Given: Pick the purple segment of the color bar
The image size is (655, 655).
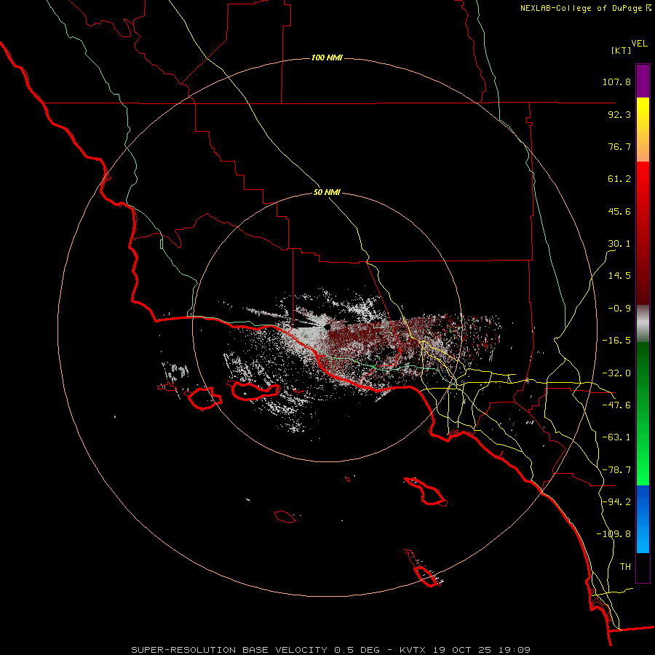Looking at the screenshot, I should [x=643, y=81].
